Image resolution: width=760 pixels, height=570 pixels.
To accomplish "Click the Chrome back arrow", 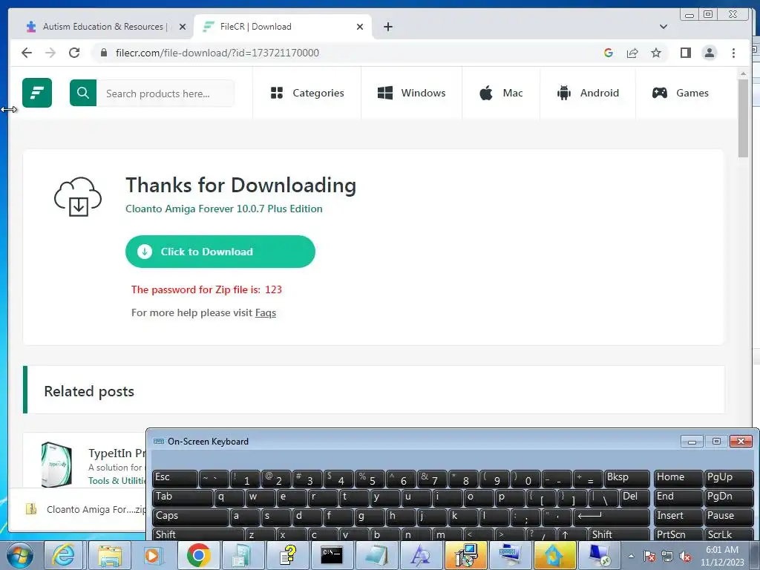I will click(x=27, y=53).
